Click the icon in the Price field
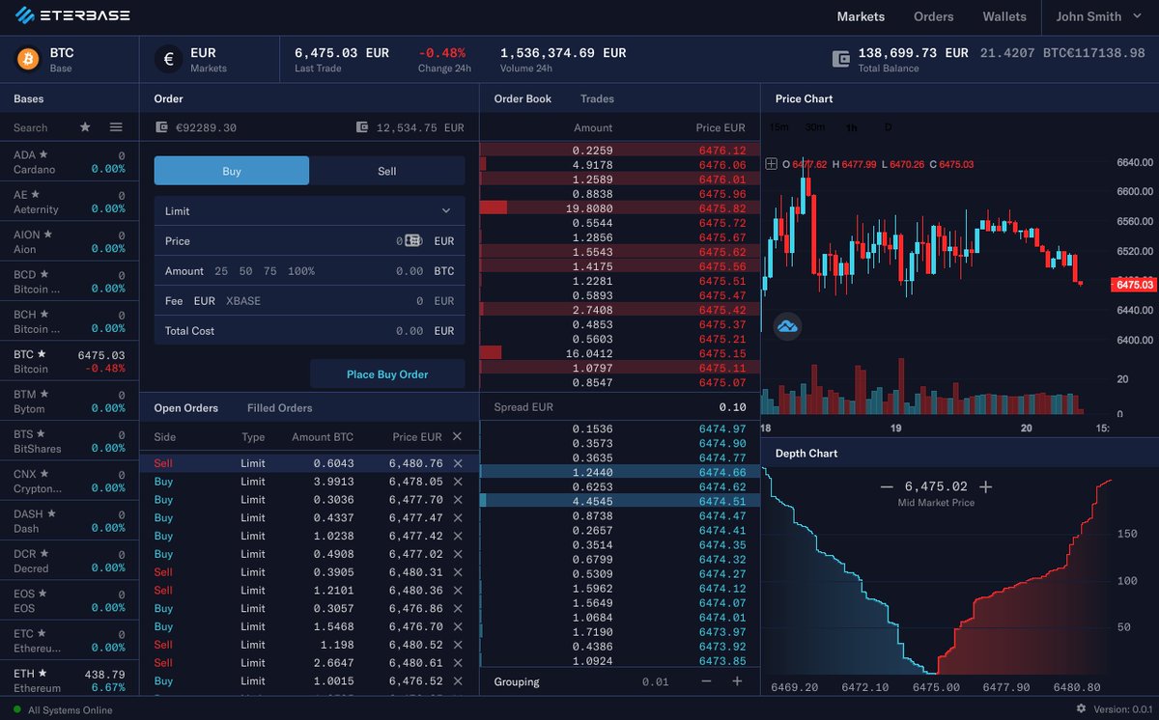This screenshot has width=1159, height=720. [412, 240]
